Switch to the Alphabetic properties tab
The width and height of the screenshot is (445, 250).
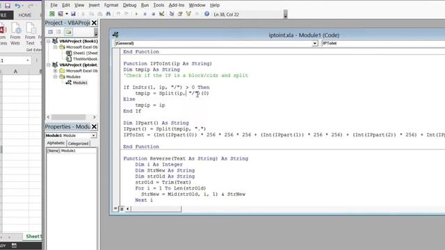[x=56, y=143]
